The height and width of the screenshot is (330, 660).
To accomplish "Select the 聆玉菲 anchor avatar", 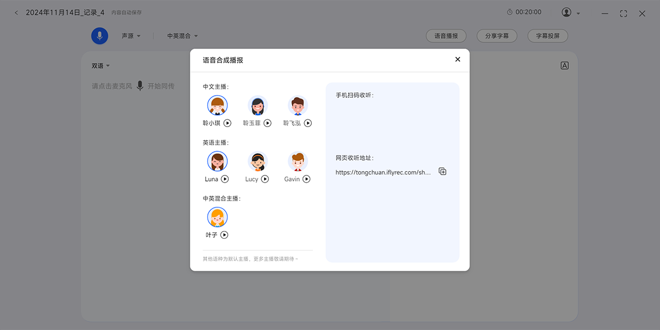I will [x=257, y=105].
